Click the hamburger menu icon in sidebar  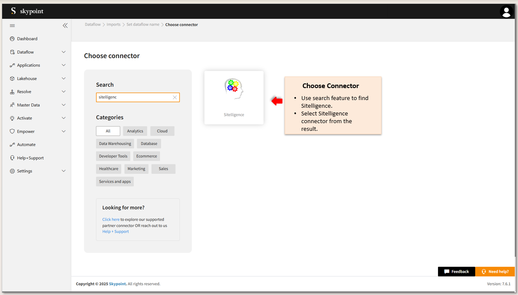[x=12, y=26]
